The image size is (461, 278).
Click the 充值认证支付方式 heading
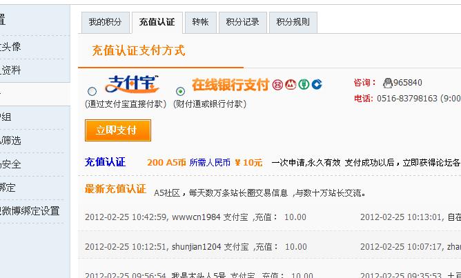pyautogui.click(x=139, y=50)
